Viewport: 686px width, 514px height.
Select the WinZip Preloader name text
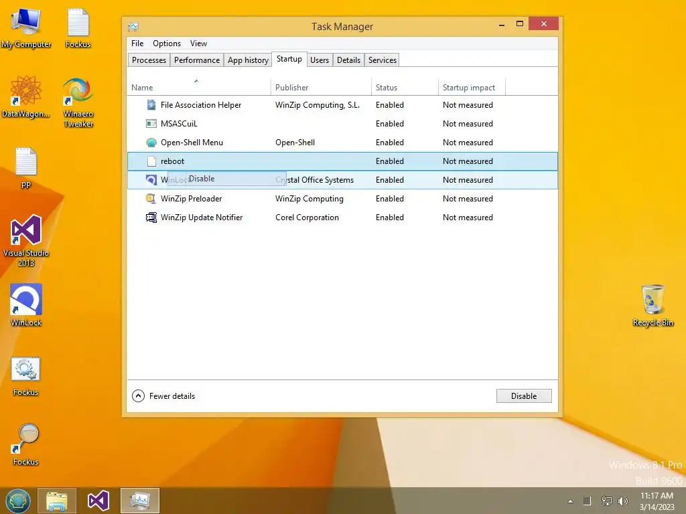(191, 198)
